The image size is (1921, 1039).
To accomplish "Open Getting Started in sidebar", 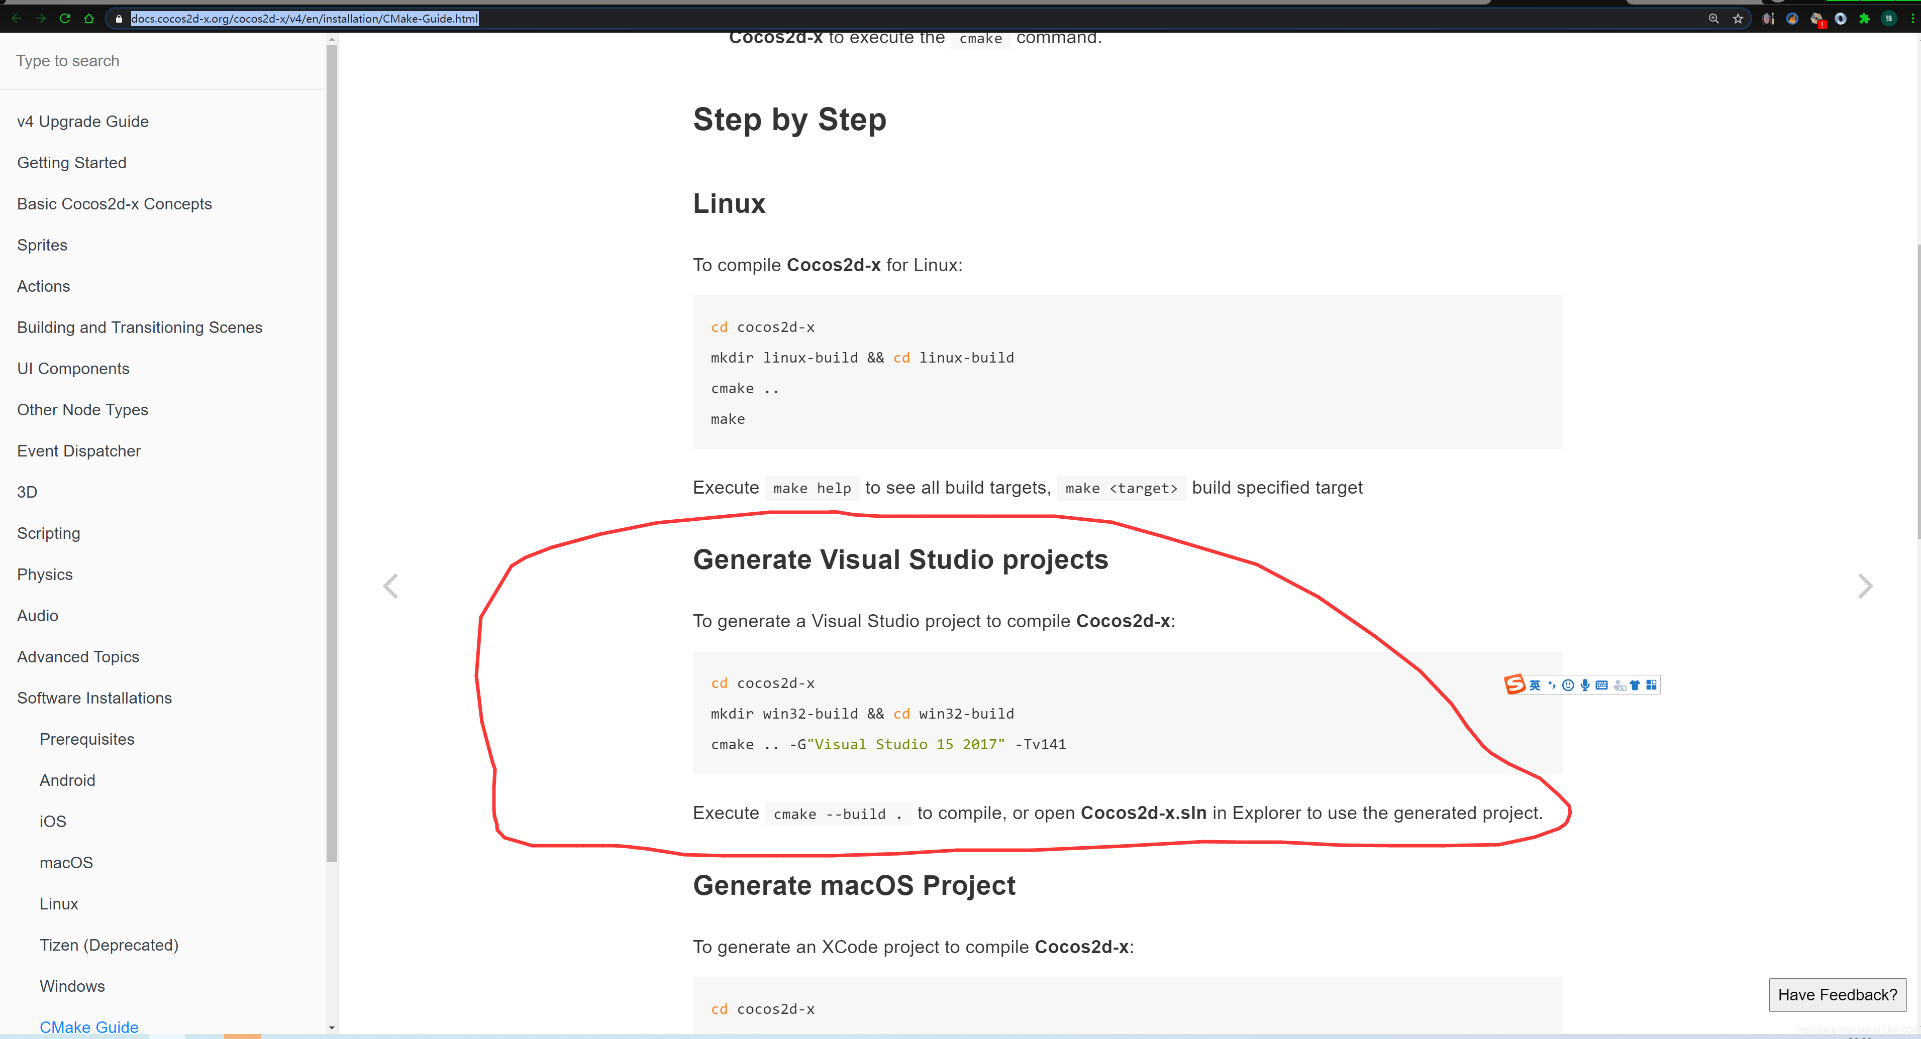I will [71, 163].
